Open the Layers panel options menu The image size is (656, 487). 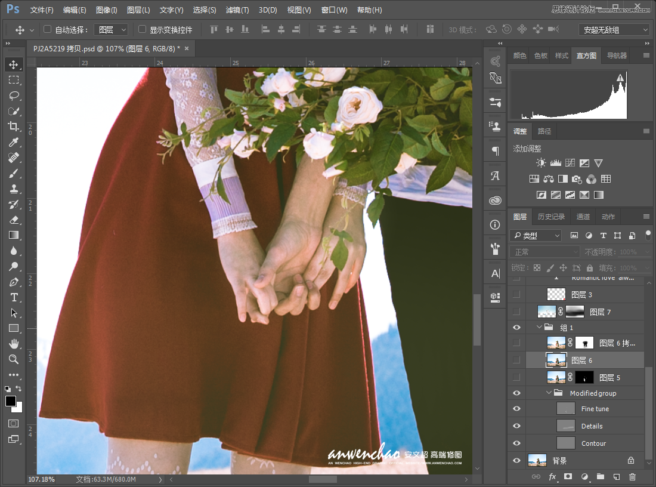click(646, 217)
